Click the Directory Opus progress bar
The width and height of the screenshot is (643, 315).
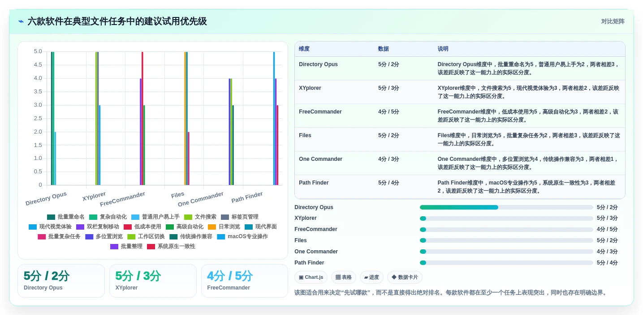coord(506,207)
